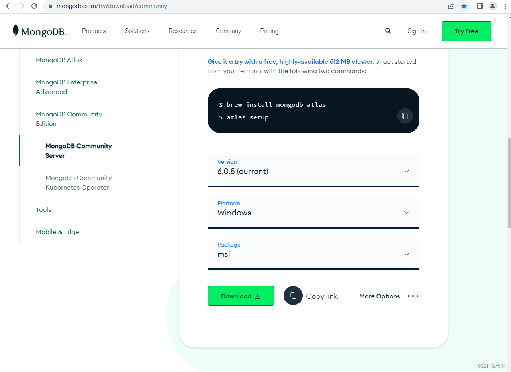Open the Products menu
Image resolution: width=511 pixels, height=372 pixels.
(94, 31)
